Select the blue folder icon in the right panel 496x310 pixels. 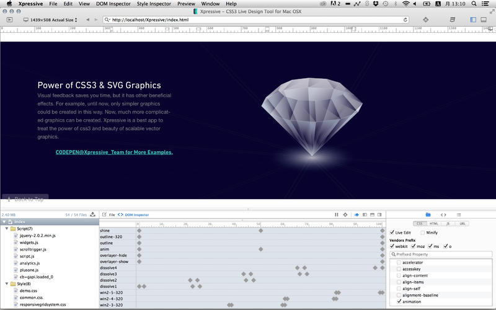[428, 215]
